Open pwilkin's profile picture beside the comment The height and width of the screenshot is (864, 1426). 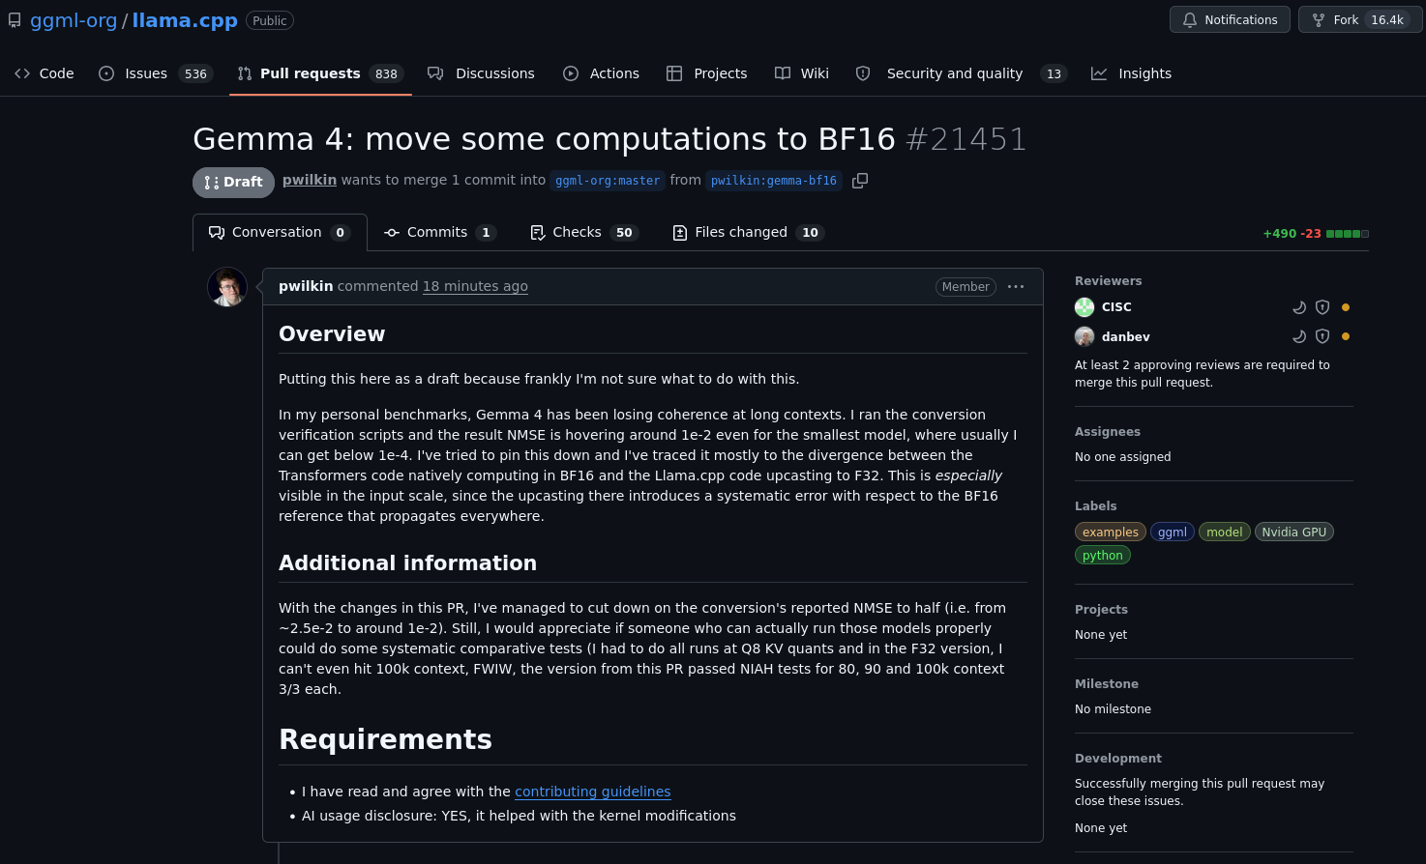coord(227,287)
